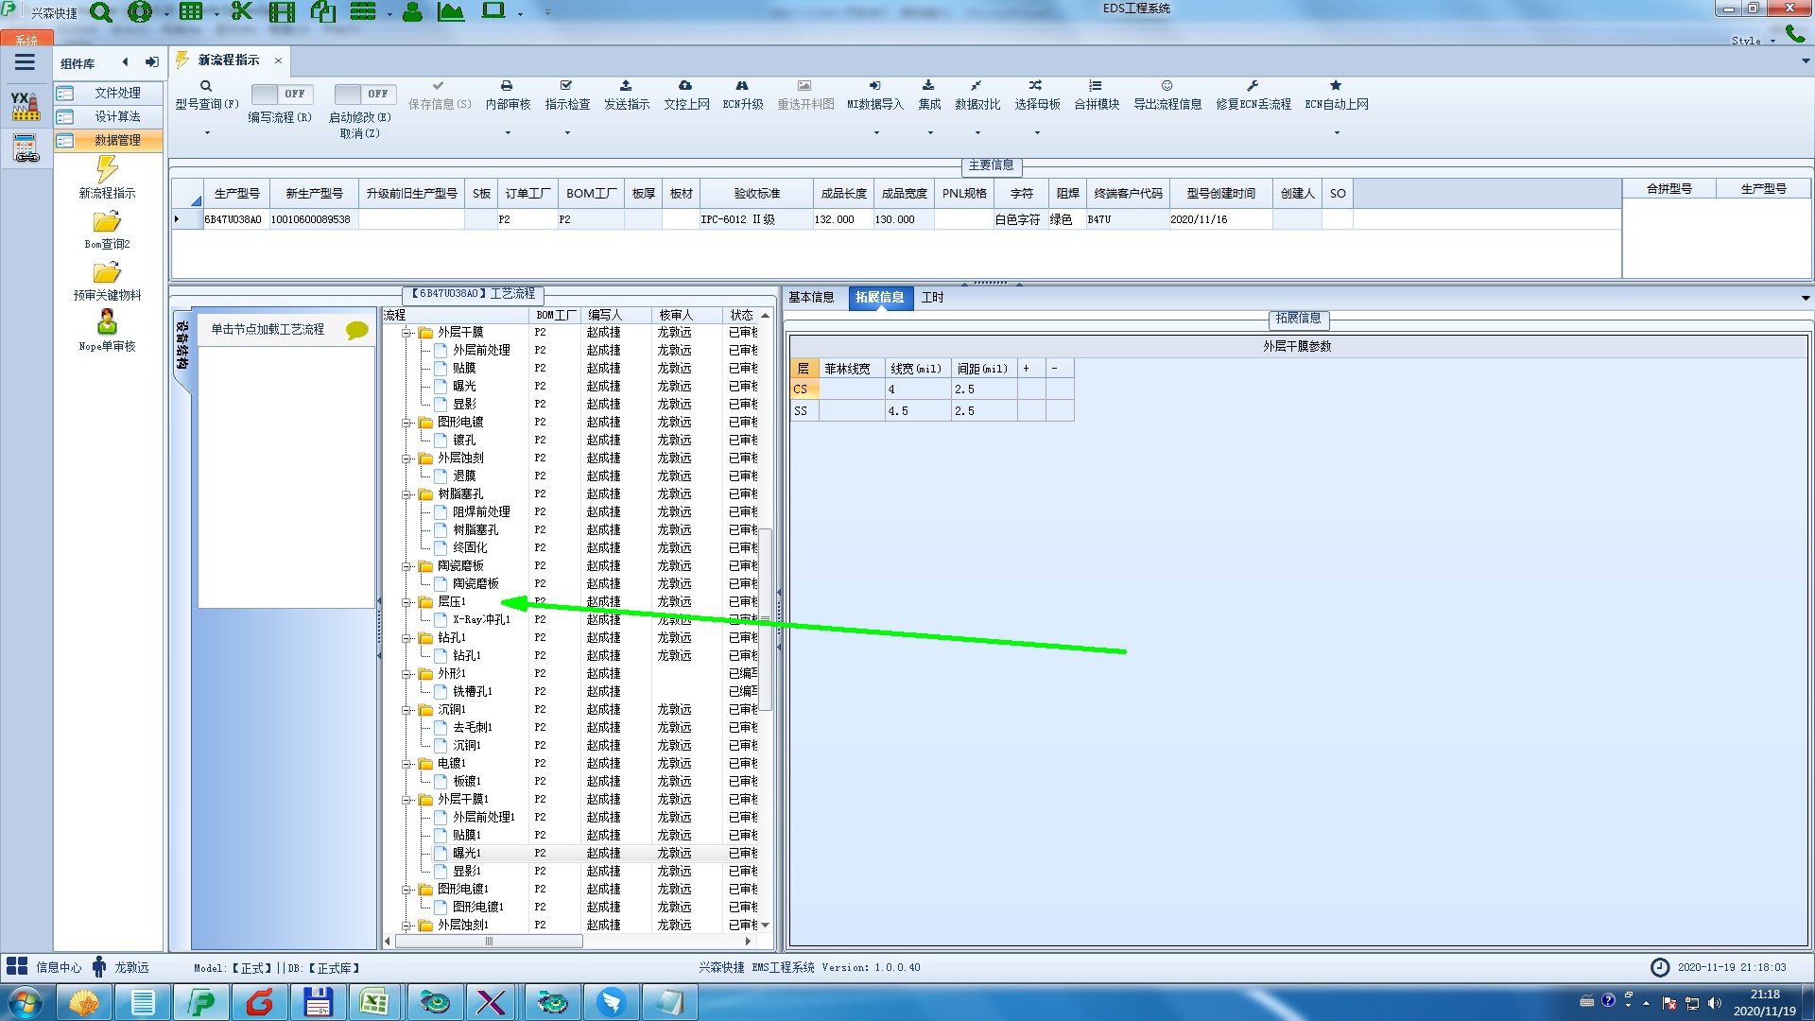The height and width of the screenshot is (1021, 1815).
Task: Toggle the 编写流程 OFF switch
Action: 281,94
